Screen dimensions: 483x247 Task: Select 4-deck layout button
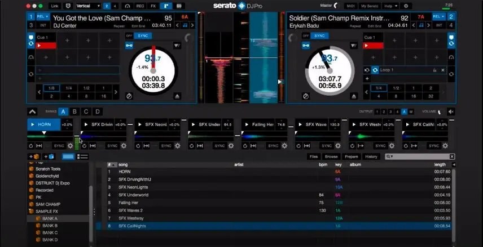[x=115, y=6]
